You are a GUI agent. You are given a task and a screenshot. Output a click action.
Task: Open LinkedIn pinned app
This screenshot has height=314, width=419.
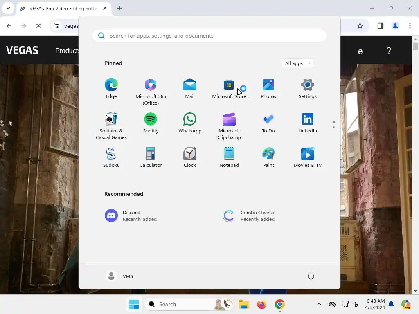point(308,123)
